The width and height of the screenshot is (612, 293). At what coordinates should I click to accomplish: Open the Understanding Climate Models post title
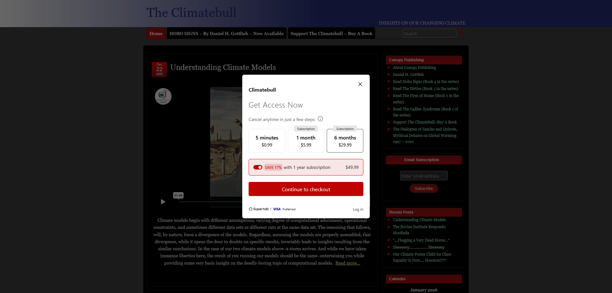click(x=223, y=67)
